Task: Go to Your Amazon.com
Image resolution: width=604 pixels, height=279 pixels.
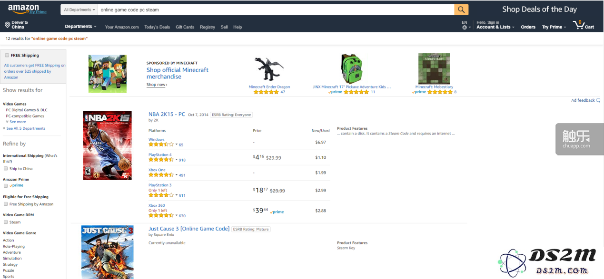Action: [122, 27]
